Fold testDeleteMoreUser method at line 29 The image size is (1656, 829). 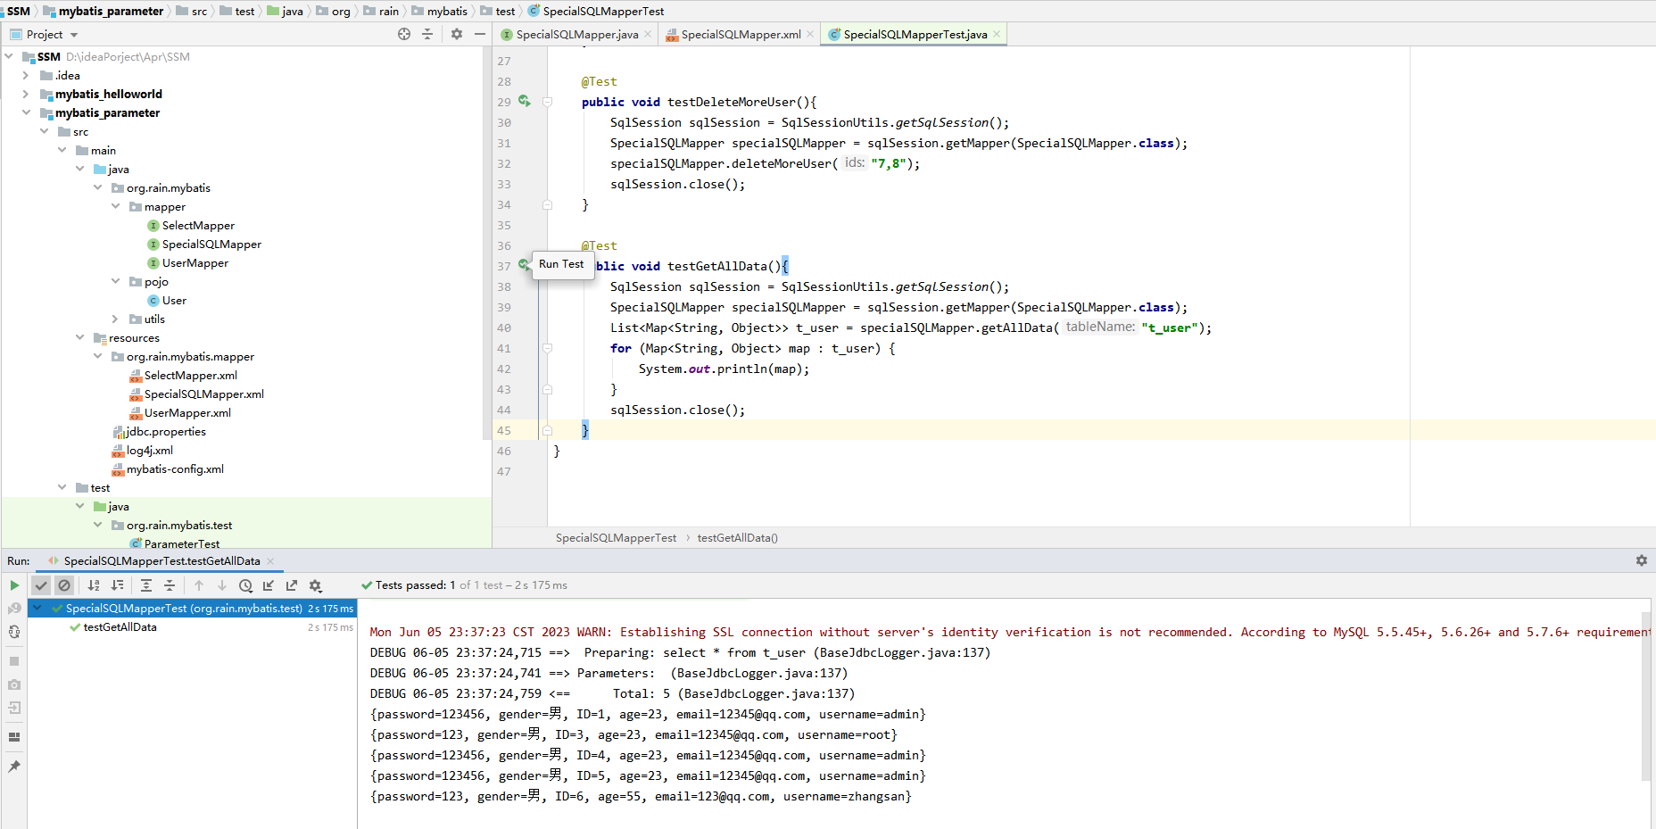coord(548,102)
